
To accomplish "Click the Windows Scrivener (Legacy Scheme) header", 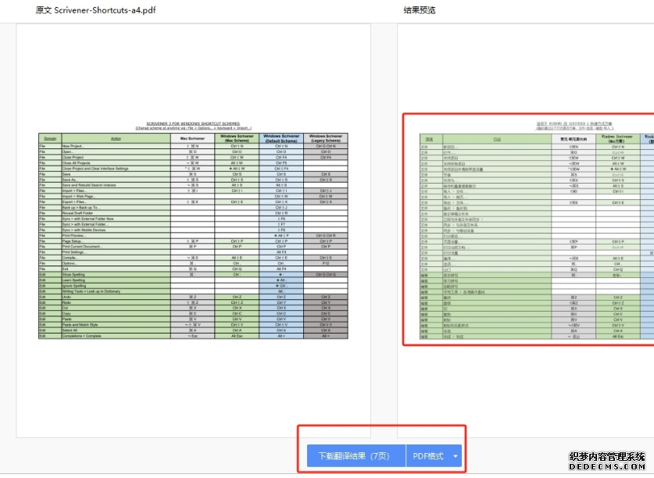I will (326, 138).
